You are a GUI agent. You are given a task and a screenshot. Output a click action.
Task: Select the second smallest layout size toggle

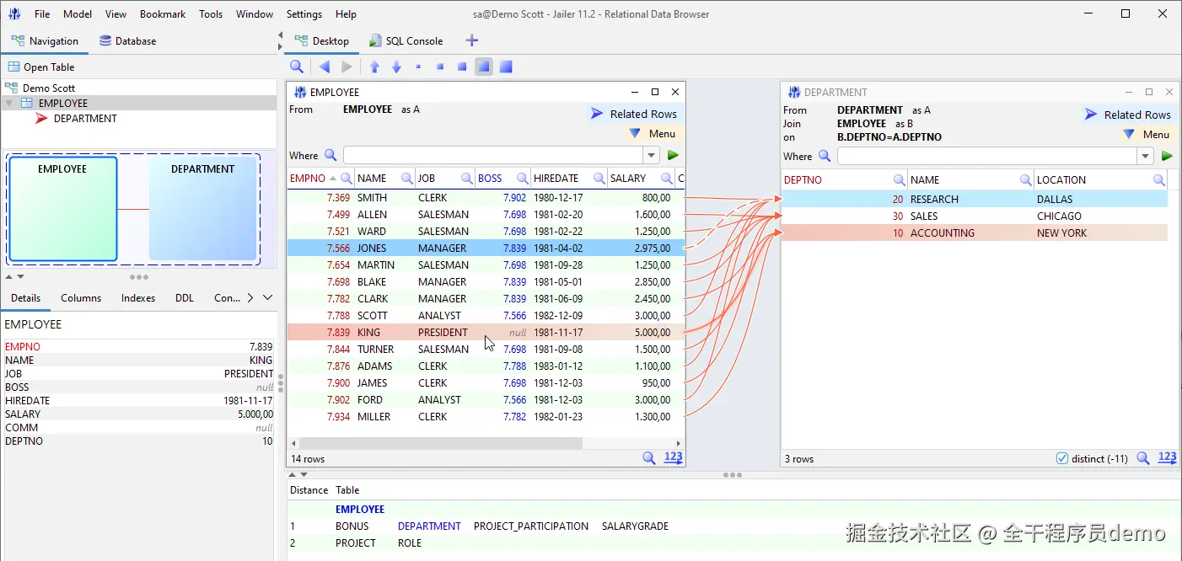pyautogui.click(x=440, y=67)
